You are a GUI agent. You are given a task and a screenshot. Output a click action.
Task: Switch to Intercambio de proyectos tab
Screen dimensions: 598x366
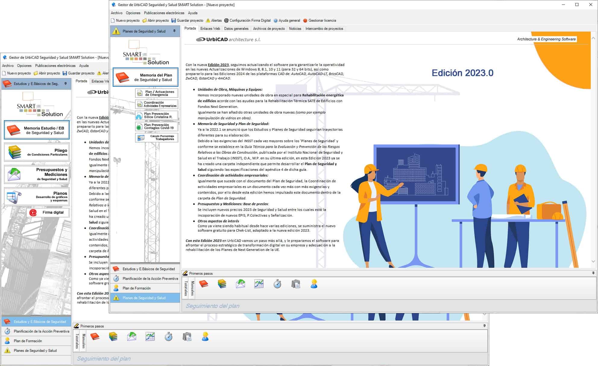click(324, 29)
